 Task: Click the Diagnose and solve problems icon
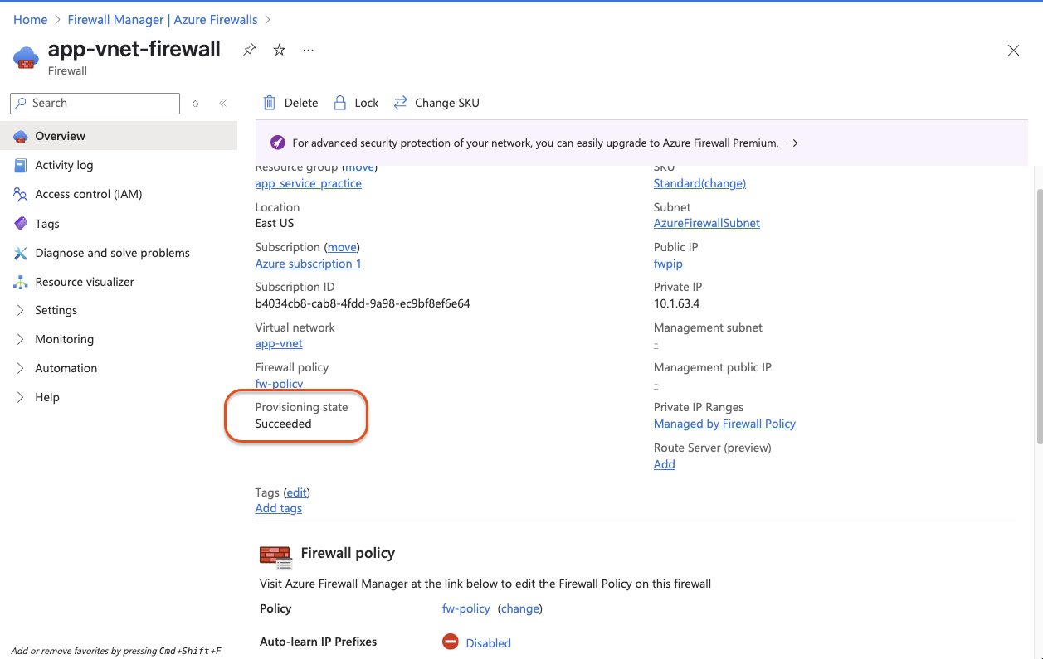tap(21, 253)
